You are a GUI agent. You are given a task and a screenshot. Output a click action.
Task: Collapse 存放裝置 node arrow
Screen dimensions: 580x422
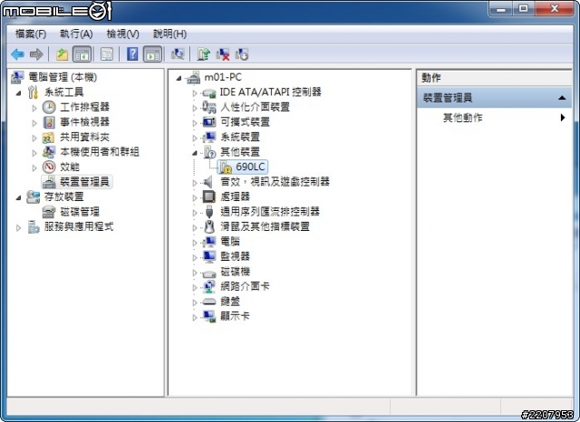[18, 197]
